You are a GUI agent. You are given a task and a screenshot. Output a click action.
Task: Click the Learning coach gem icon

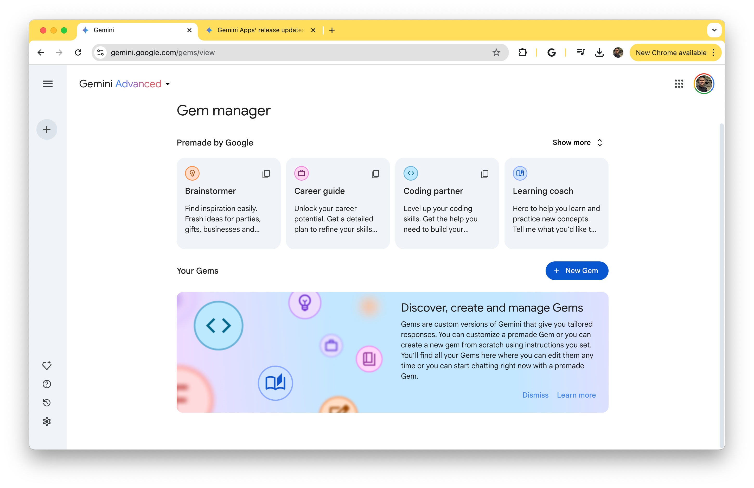[519, 172]
